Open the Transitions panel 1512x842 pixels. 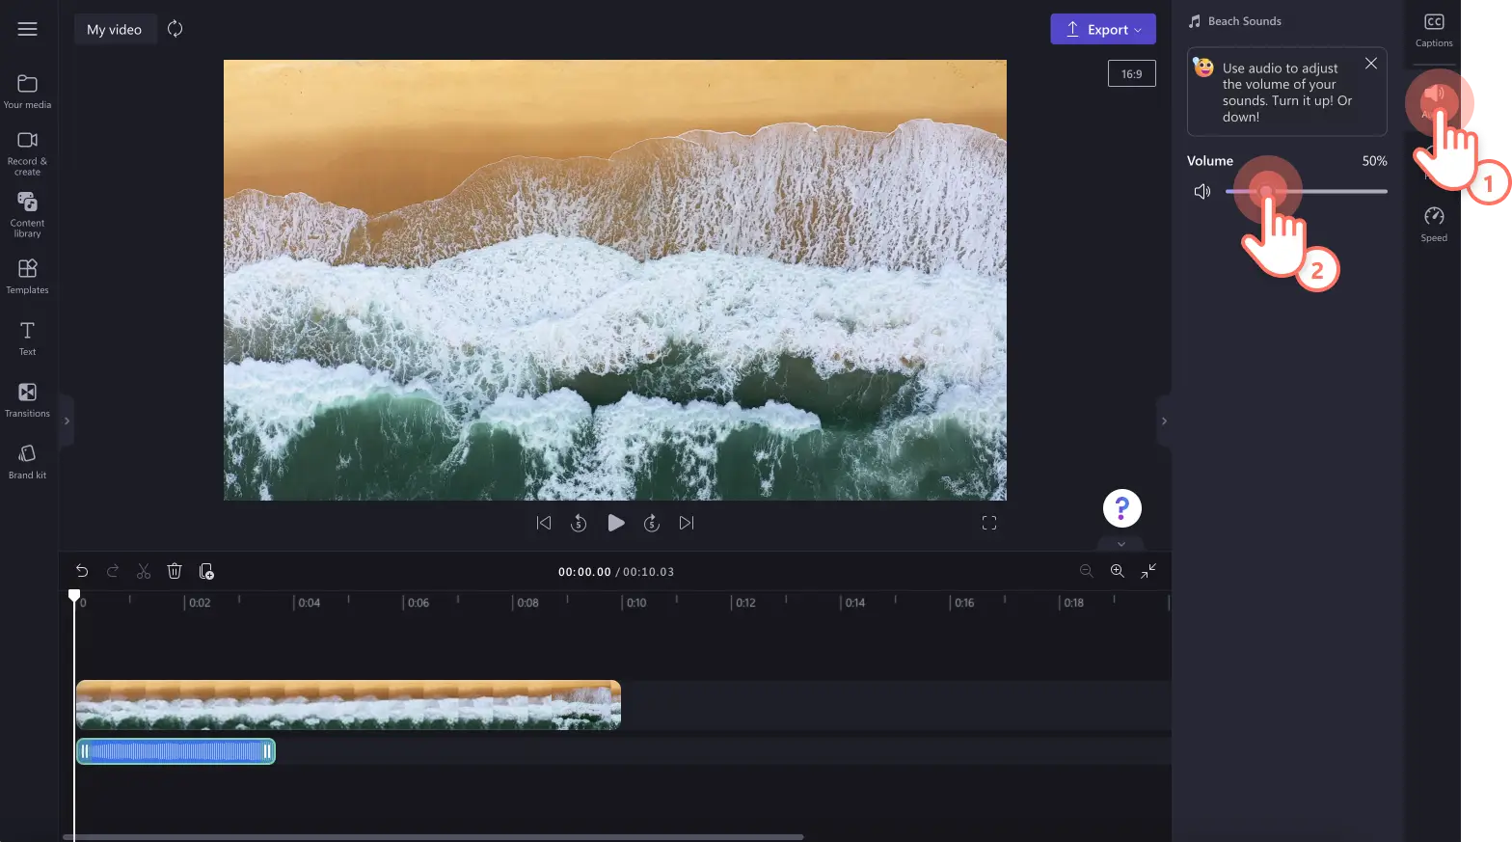tap(27, 399)
